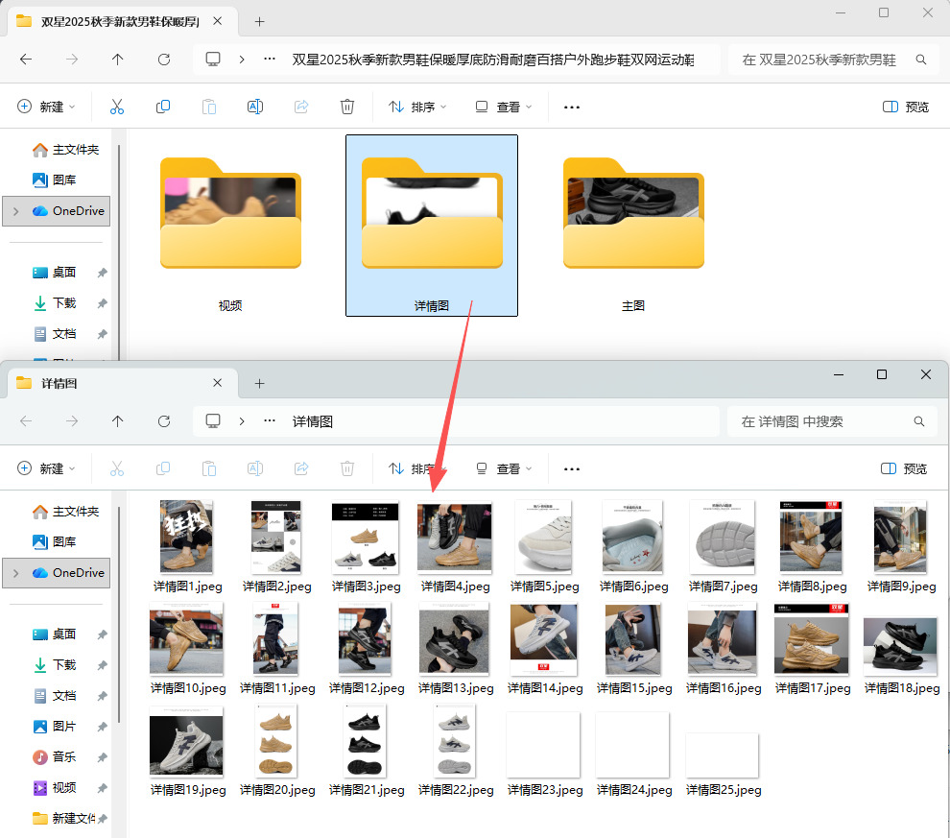The image size is (950, 838).
Task: Click address bar path 详情图
Action: 313,421
